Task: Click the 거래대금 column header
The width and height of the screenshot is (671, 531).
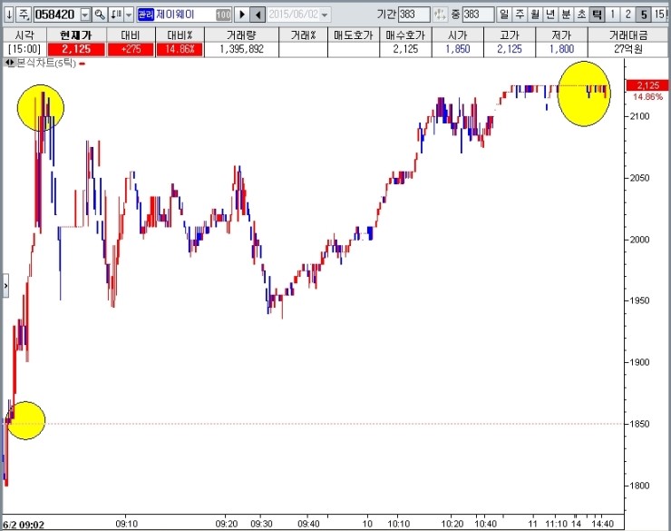Action: [627, 34]
